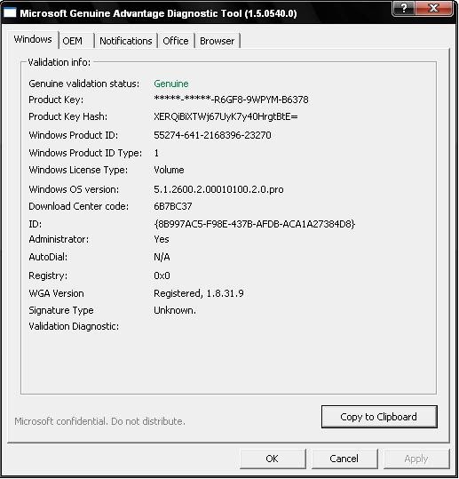459x479 pixels.
Task: Click the AutoDial value N/A
Action: pyautogui.click(x=162, y=257)
